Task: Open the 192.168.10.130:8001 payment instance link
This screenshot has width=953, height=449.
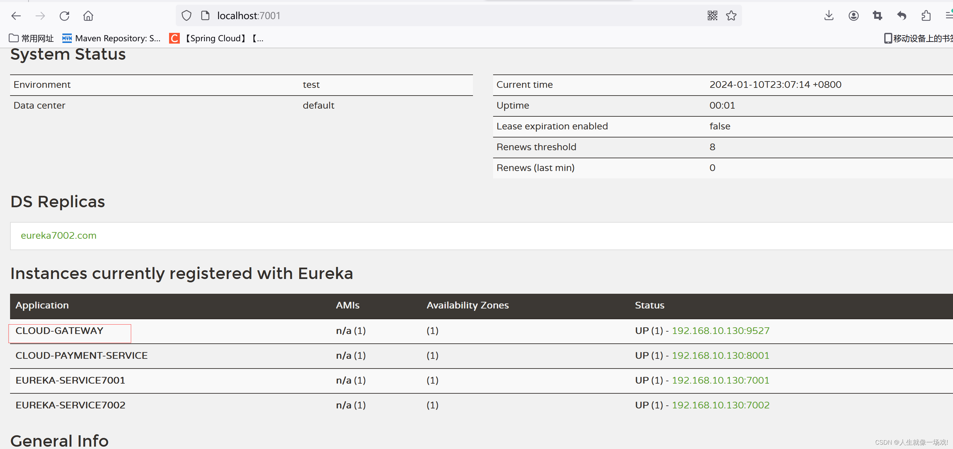Action: click(720, 355)
